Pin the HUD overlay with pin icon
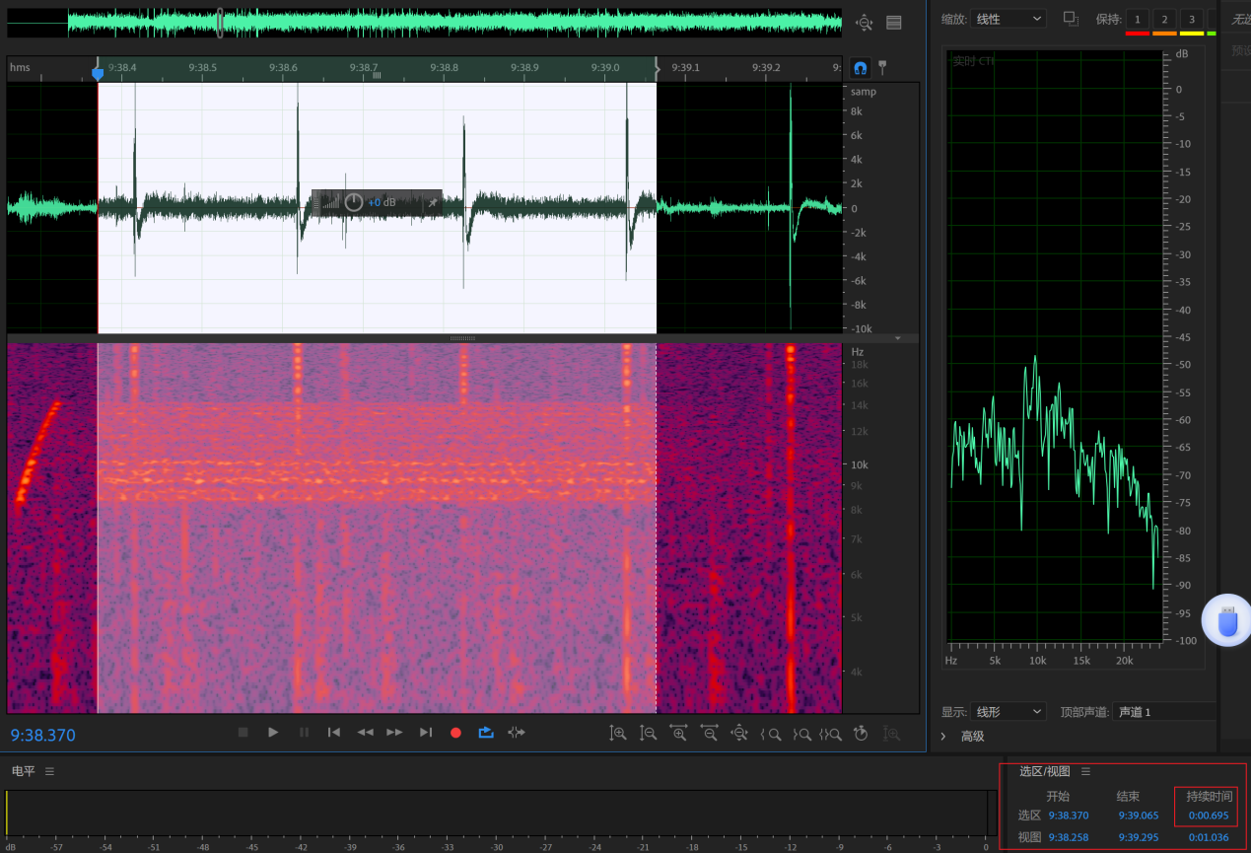 coord(432,202)
